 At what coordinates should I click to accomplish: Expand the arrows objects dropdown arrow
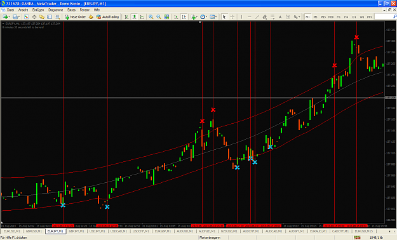click(300, 17)
